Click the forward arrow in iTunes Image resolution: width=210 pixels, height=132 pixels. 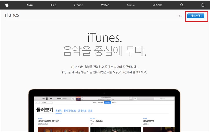click(x=39, y=102)
